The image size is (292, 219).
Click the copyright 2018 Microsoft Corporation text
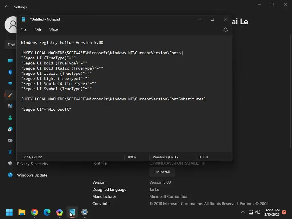[x=209, y=204]
